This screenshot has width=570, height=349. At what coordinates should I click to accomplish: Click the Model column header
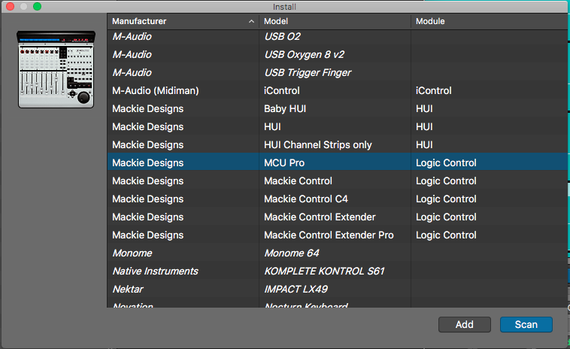[x=335, y=21]
